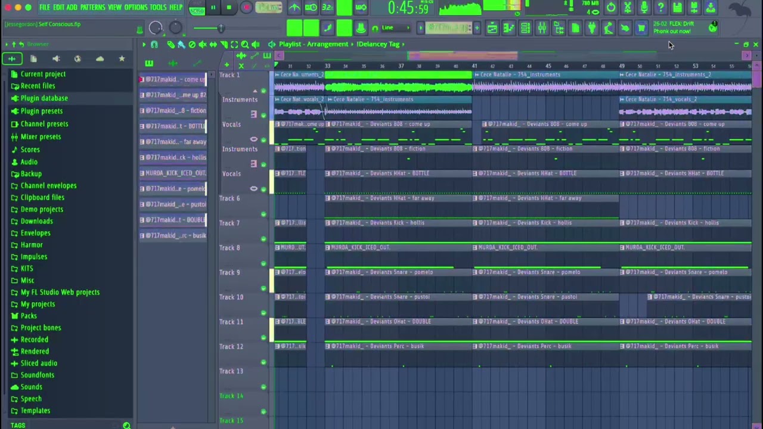Click the undo history icon

[x=611, y=7]
